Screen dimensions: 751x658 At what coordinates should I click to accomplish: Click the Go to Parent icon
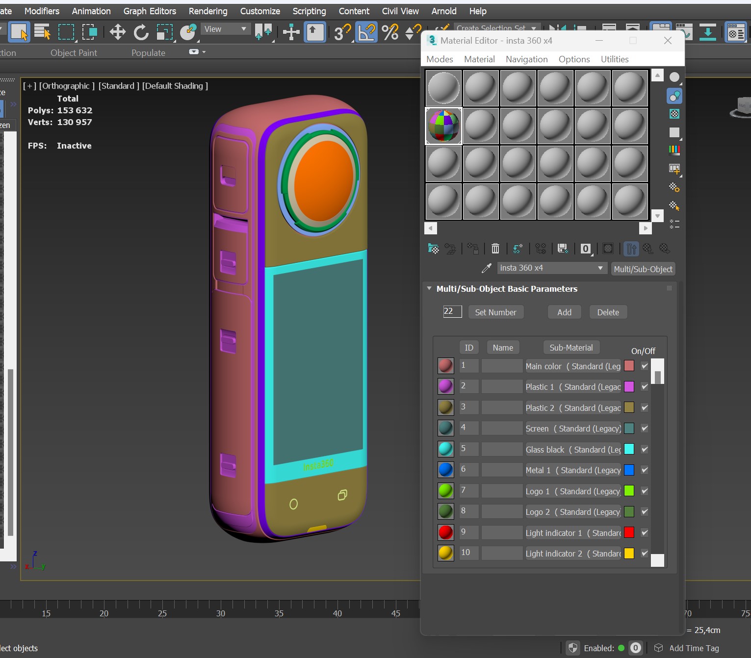click(648, 249)
